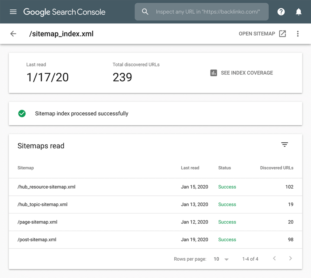Click the Google Search Console logo
This screenshot has height=278, width=311.
[x=64, y=12]
